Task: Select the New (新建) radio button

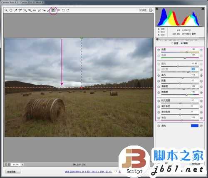Action: [172, 43]
